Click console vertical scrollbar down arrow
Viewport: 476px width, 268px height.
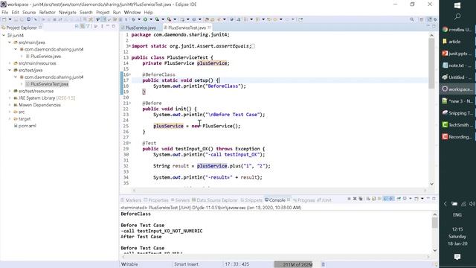(434, 250)
